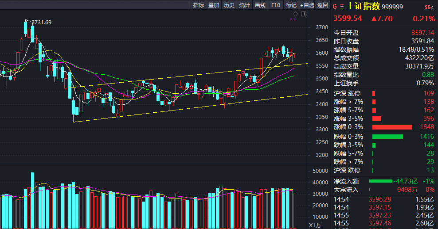Click the 净流入额 green bar
Viewport: 438px width, 229px height.
tap(380, 181)
